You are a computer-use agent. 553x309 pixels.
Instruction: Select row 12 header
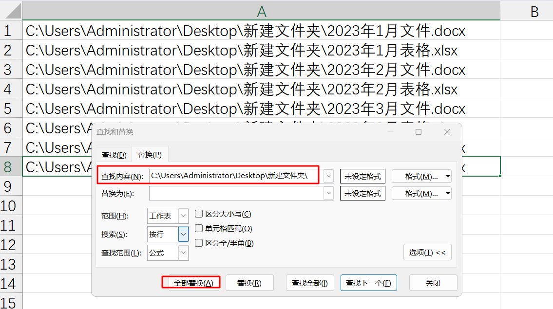click(11, 244)
